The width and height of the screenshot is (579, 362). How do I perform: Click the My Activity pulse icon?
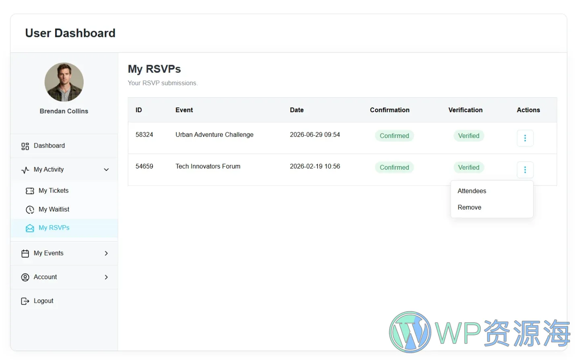25,170
